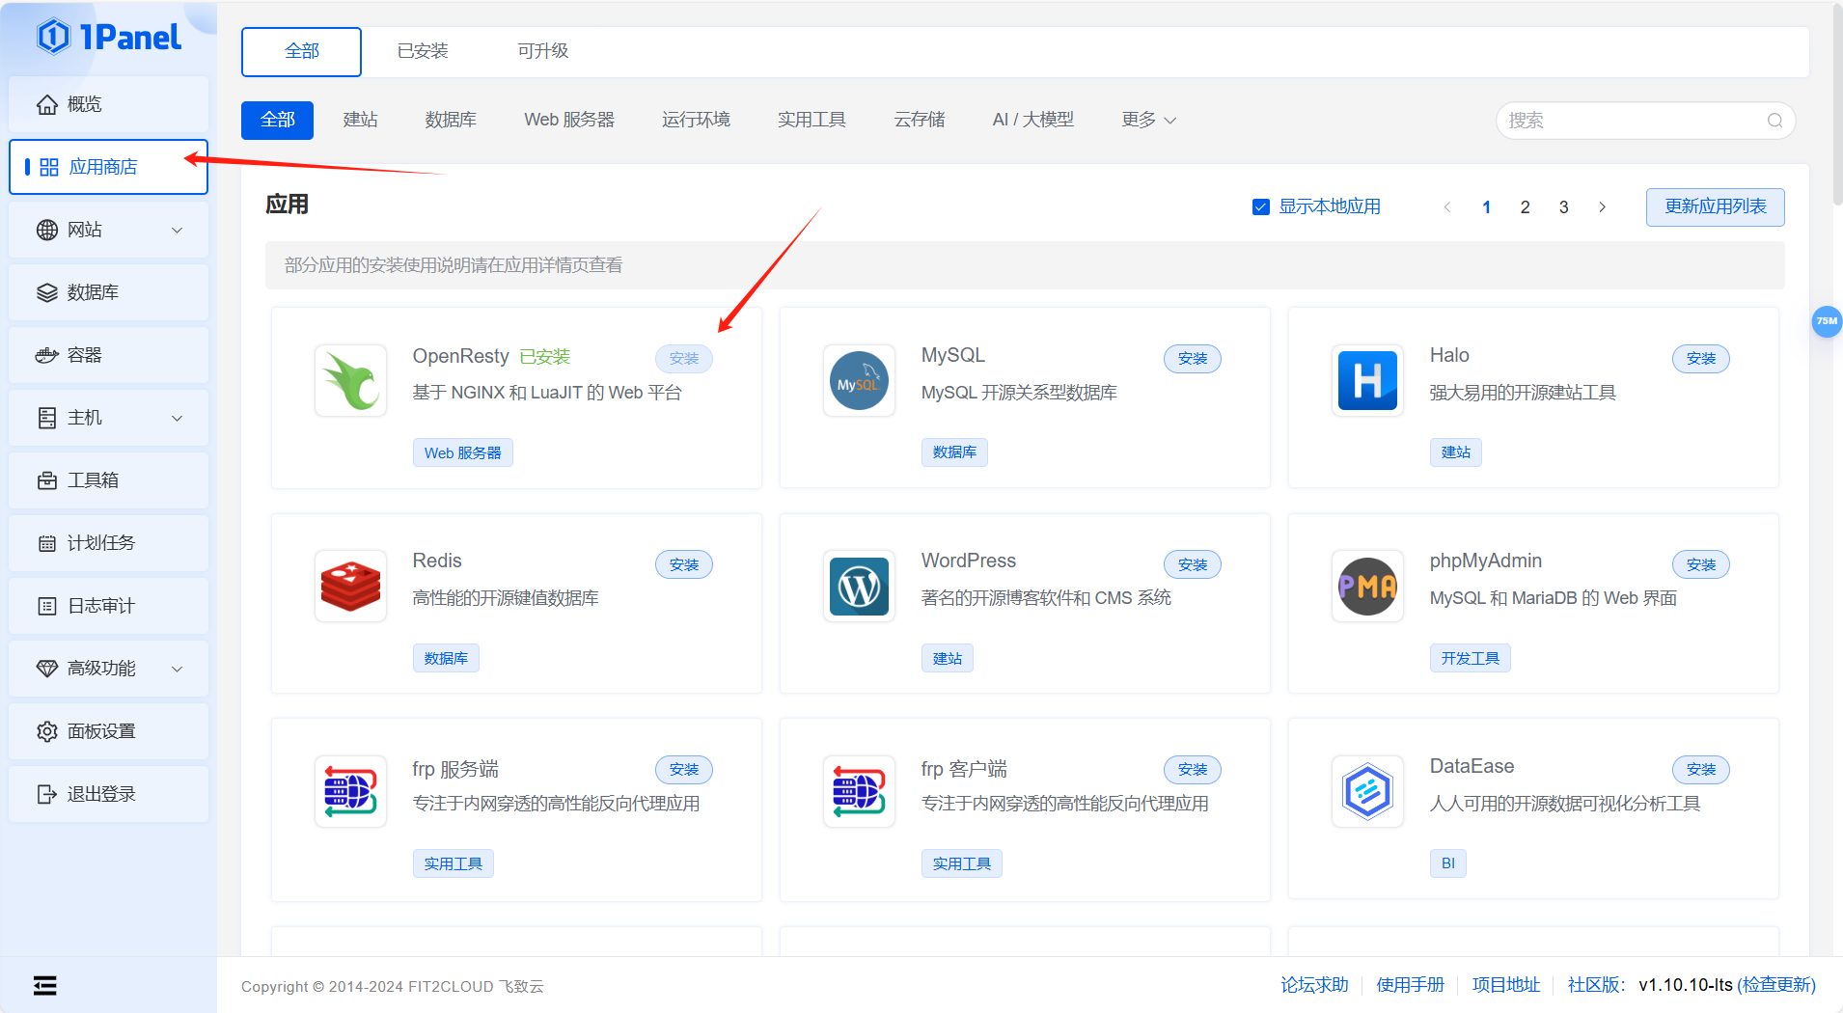Viewport: 1843px width, 1013px height.
Task: Open 工具箱 in the sidebar
Action: tap(108, 480)
